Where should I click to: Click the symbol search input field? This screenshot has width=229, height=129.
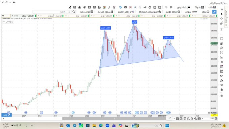[52, 12]
